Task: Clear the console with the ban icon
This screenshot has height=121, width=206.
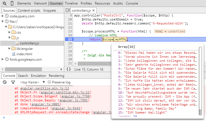Action: click(5, 82)
